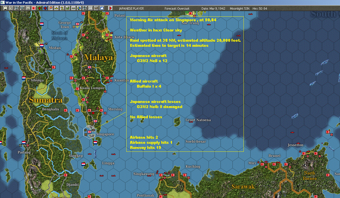Click the Japanese rising sun flag icon
The image size is (340, 198).
pos(33,8)
